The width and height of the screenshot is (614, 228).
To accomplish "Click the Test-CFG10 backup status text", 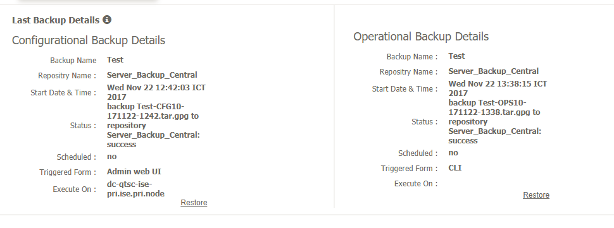I will 153,125.
